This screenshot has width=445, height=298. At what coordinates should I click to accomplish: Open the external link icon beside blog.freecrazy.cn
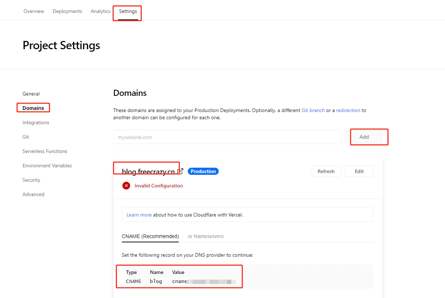[181, 171]
